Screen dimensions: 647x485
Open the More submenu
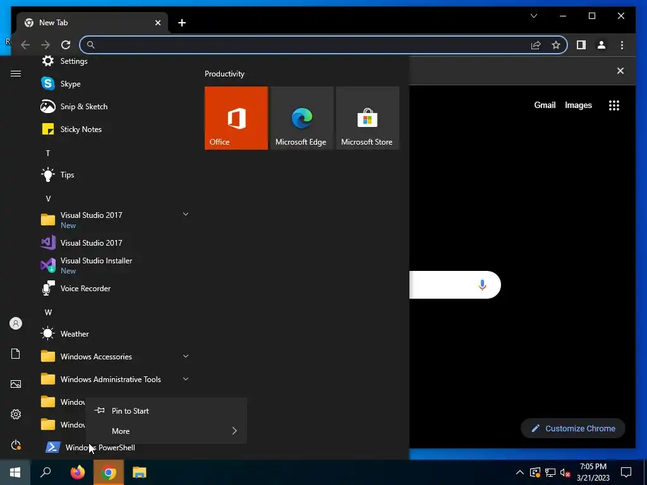click(x=166, y=431)
